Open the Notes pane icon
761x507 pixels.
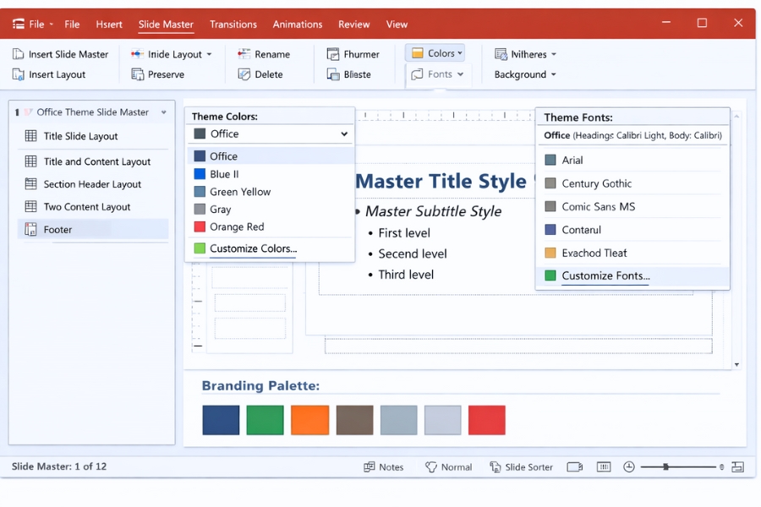click(384, 466)
